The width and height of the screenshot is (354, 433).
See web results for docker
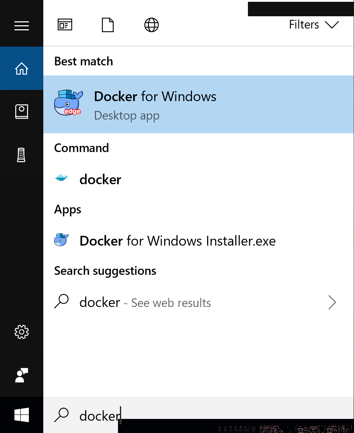click(x=199, y=302)
